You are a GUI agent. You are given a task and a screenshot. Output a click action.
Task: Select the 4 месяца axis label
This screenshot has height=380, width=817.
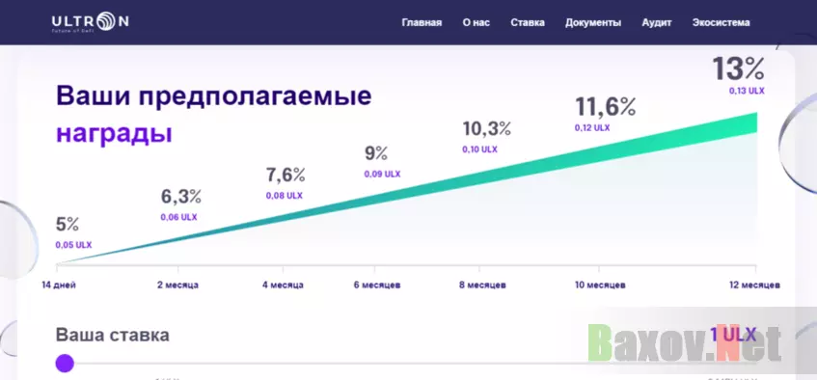point(284,285)
